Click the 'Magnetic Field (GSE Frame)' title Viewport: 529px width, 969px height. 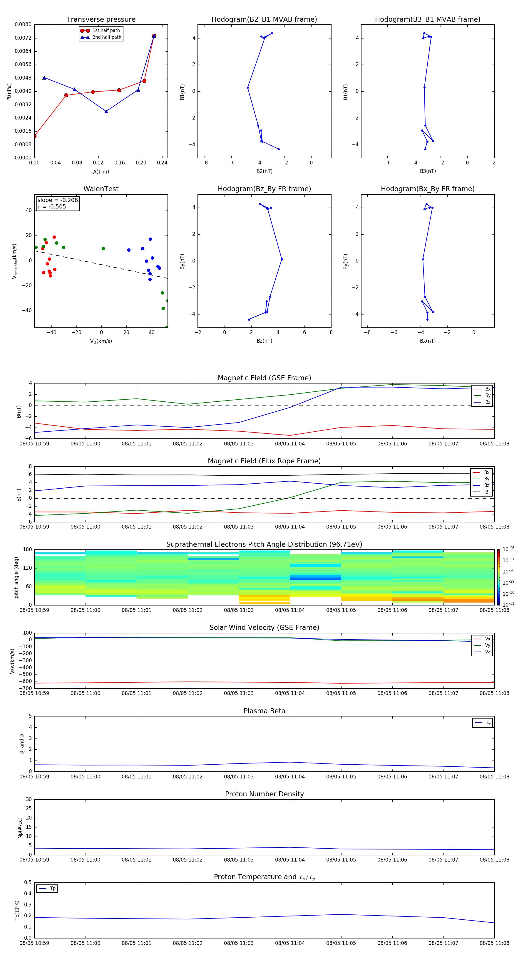(x=264, y=378)
